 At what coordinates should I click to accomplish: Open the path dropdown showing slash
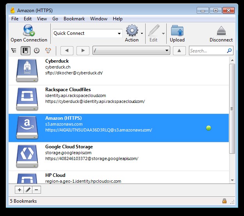click(131, 50)
